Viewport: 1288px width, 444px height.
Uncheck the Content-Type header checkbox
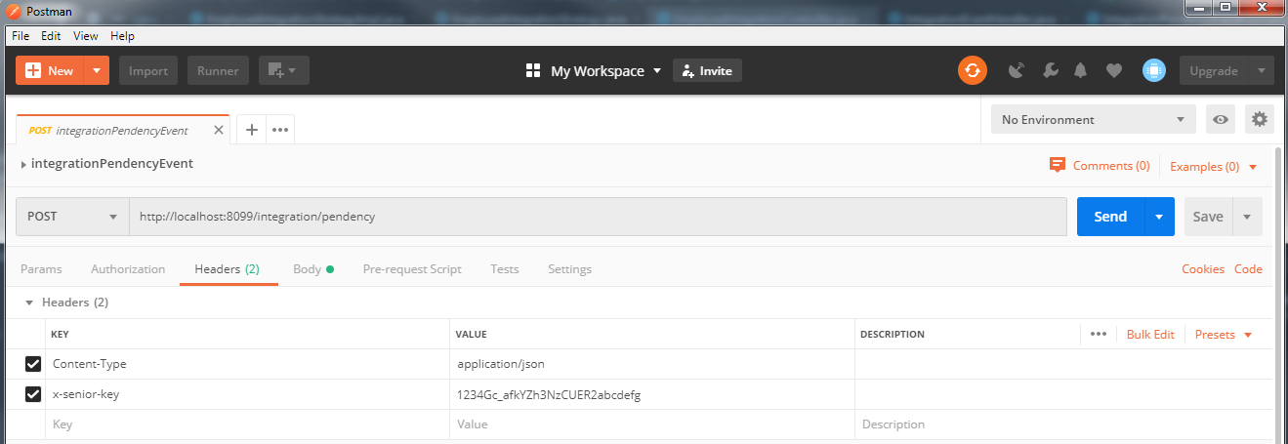point(33,364)
